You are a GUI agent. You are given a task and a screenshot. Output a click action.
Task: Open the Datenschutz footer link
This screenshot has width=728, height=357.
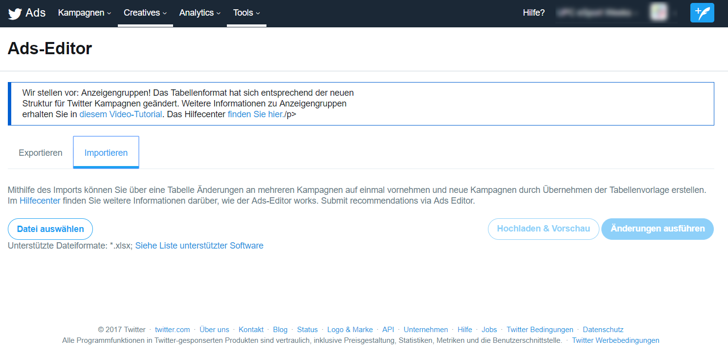pos(603,330)
